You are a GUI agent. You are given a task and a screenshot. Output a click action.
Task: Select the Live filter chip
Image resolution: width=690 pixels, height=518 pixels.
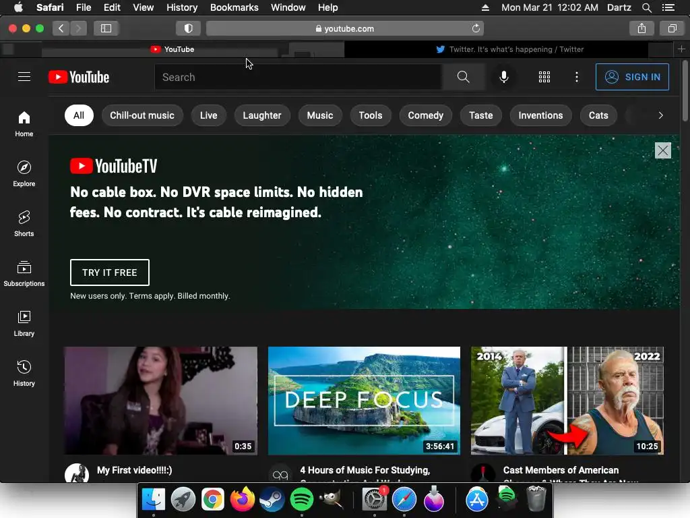[x=209, y=115]
